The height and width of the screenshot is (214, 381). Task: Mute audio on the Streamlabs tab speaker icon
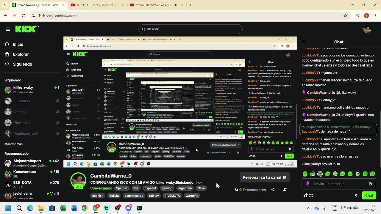click(x=176, y=5)
